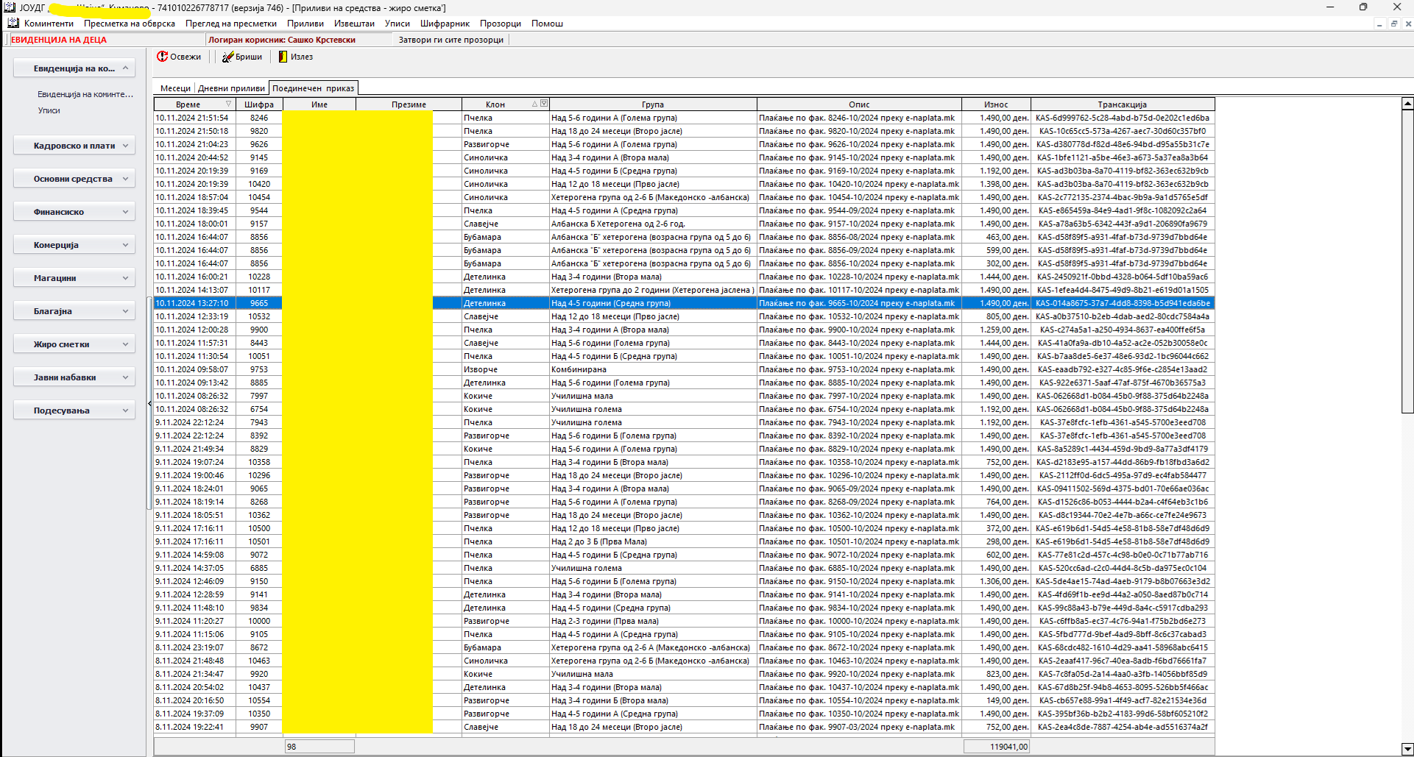
Task: Click the Евиденција на коминте... sidebar link
Action: pyautogui.click(x=85, y=94)
